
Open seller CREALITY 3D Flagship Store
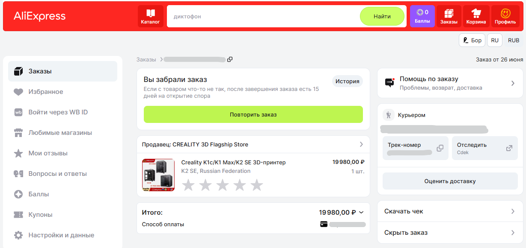tap(253, 144)
